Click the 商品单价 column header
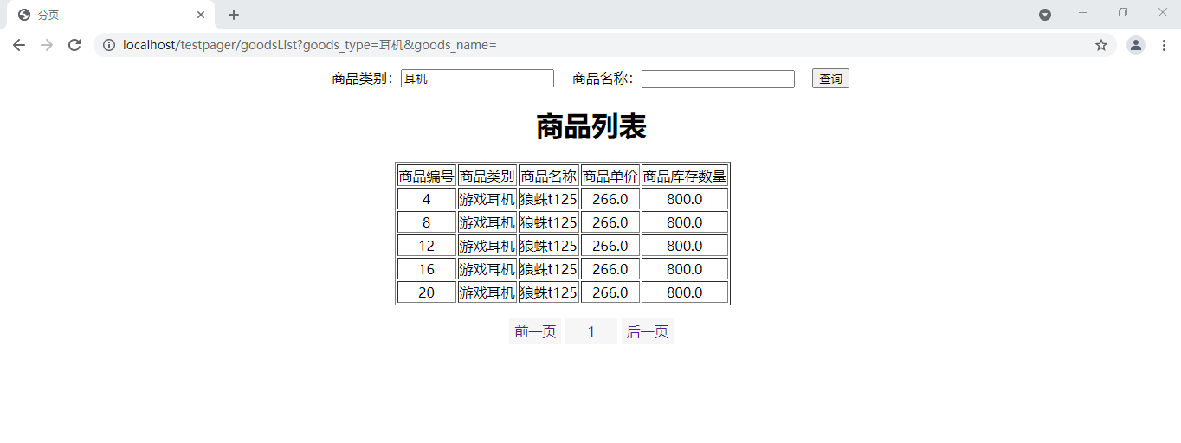 point(610,176)
